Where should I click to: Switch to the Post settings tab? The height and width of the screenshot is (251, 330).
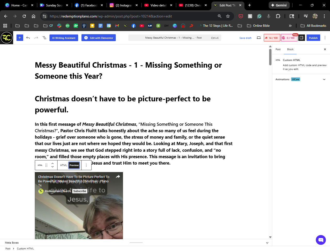point(278,49)
